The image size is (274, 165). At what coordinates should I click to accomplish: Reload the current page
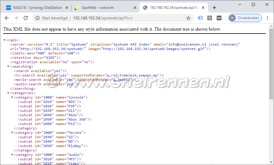click(x=26, y=18)
